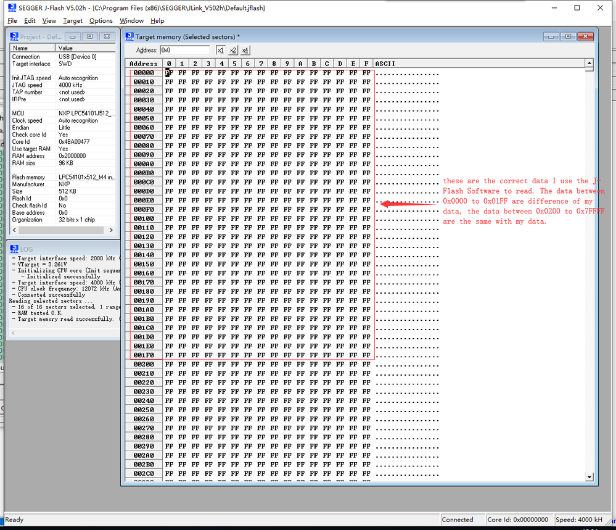Click first byte FF at address 00000
616x530 pixels.
pos(169,73)
